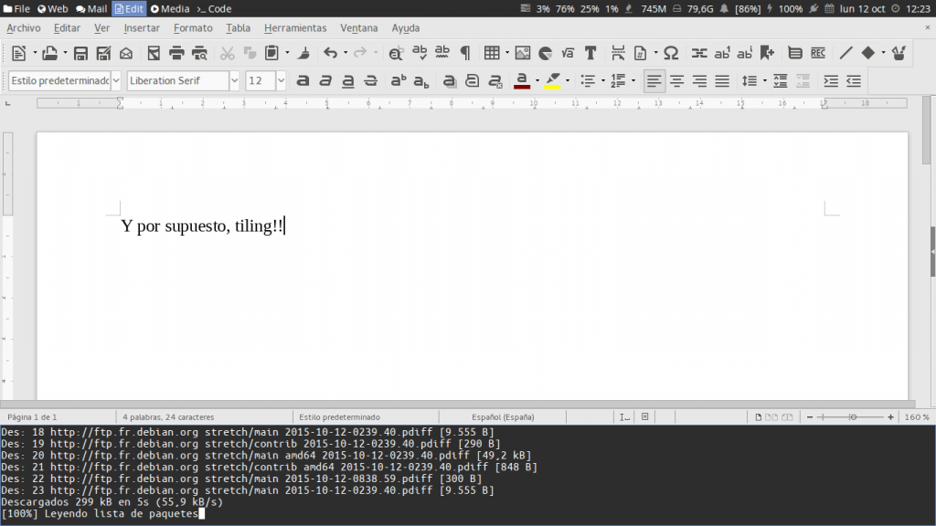Insert an image into the document

pos(523,53)
